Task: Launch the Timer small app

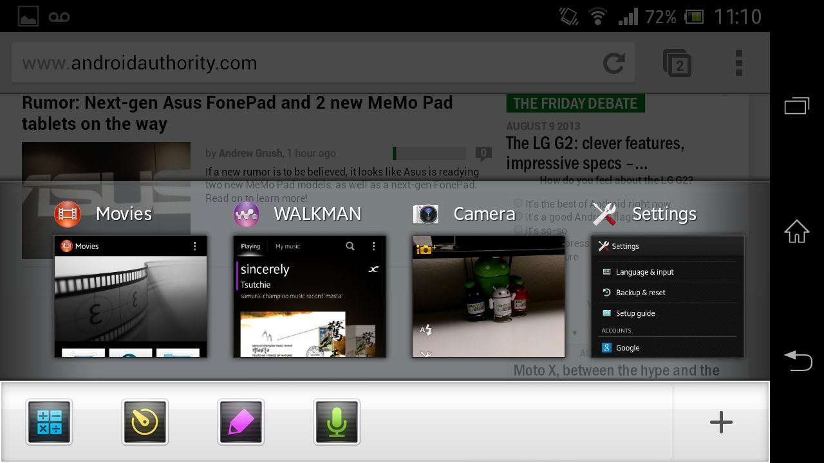Action: point(145,422)
